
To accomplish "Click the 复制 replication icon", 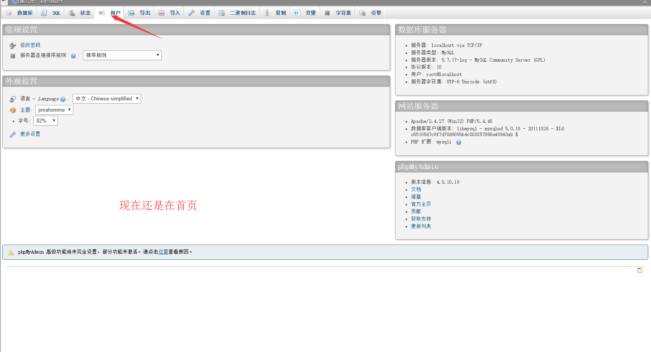I will [267, 13].
